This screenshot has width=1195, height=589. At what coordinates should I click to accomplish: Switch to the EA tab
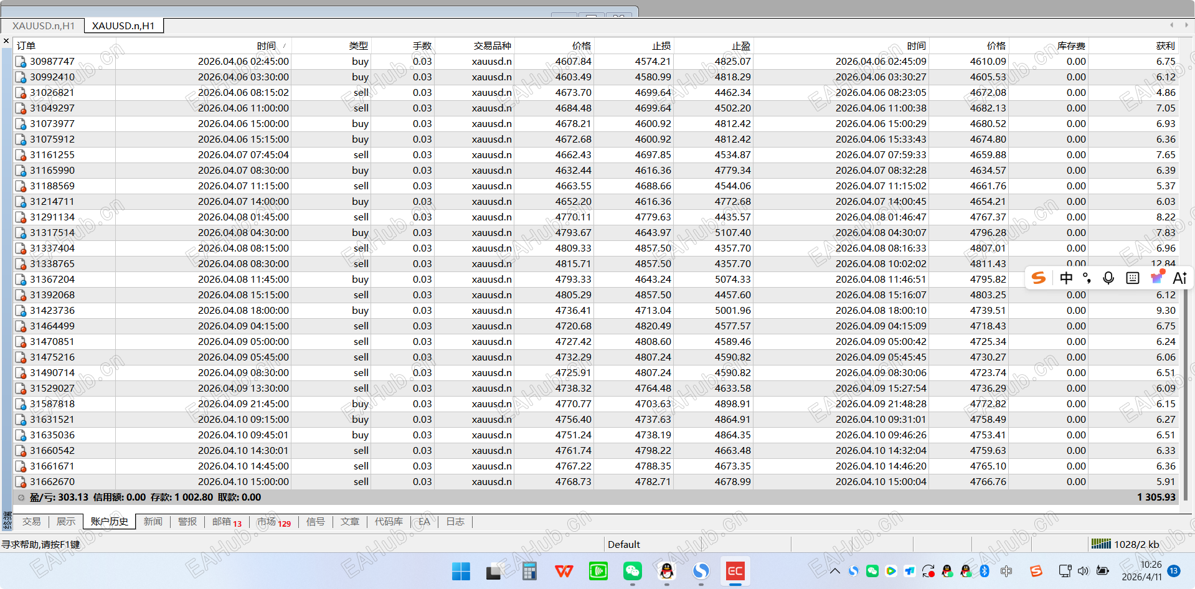(425, 522)
